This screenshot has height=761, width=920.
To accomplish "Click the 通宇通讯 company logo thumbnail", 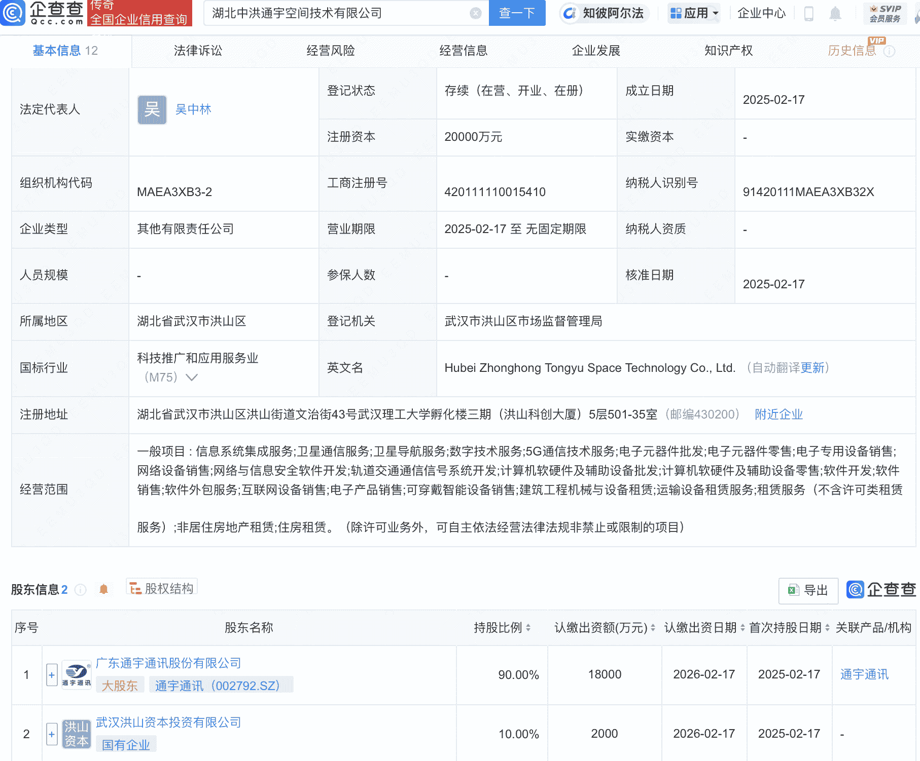I will tap(76, 674).
